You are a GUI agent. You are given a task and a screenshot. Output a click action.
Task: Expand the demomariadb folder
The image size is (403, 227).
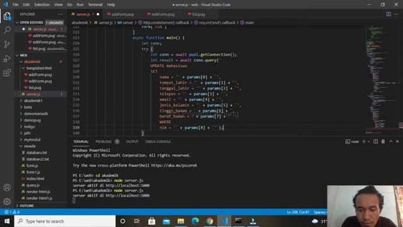[21, 113]
